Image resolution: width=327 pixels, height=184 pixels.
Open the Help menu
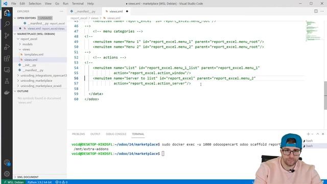(90, 4)
